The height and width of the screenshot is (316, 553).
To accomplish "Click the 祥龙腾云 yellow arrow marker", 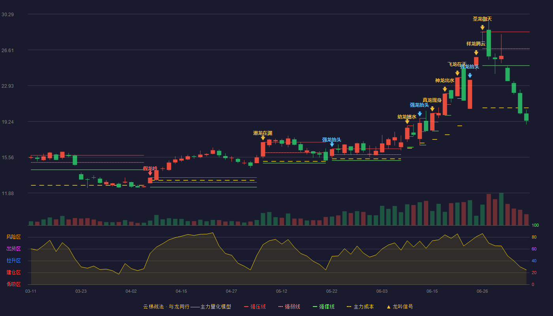I will click(476, 53).
